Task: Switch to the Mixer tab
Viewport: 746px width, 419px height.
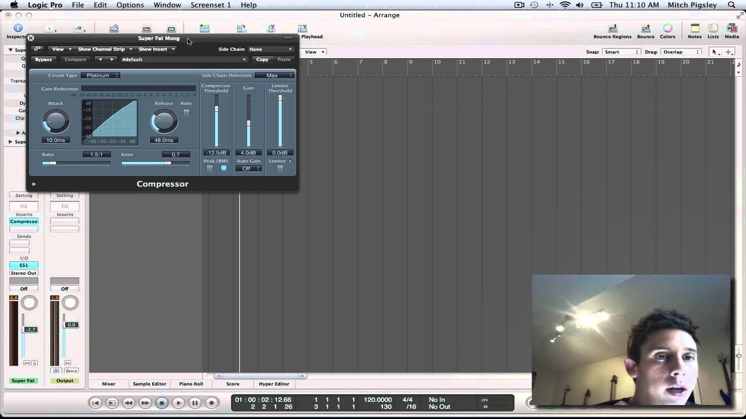Action: (x=109, y=384)
